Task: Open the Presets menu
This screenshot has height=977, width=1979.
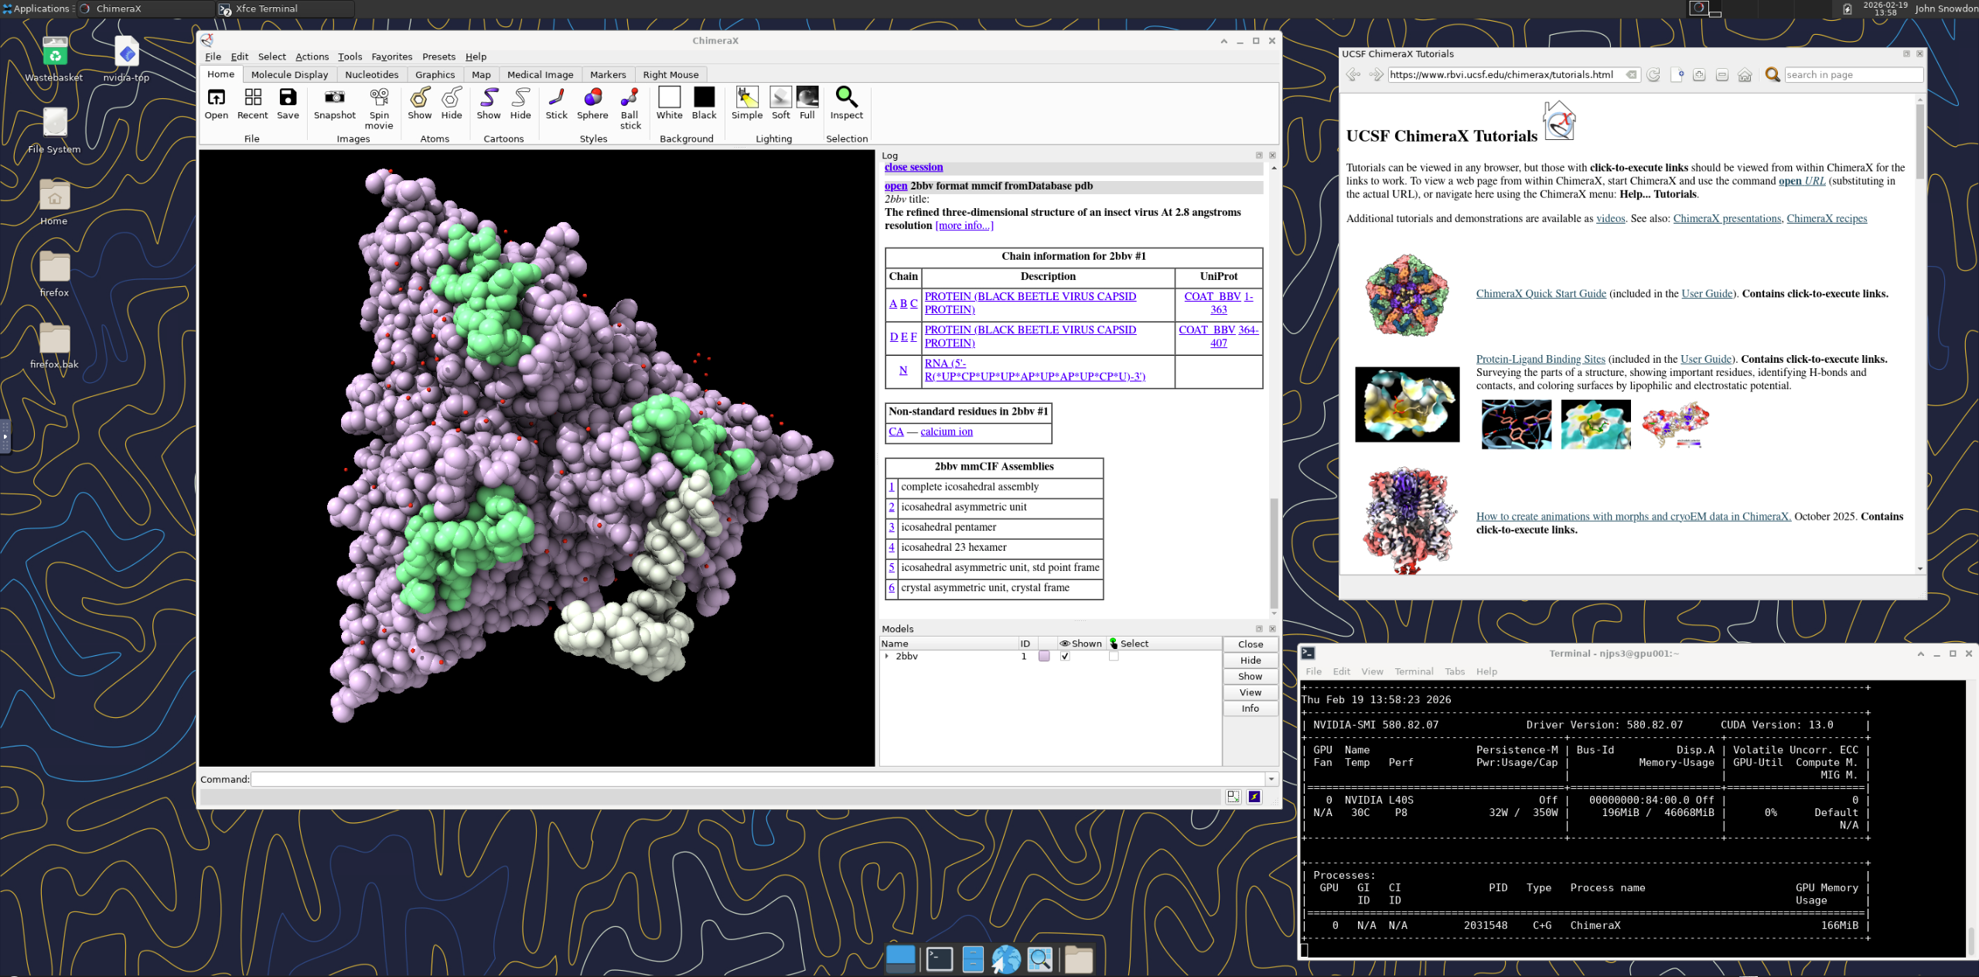Action: 438,56
